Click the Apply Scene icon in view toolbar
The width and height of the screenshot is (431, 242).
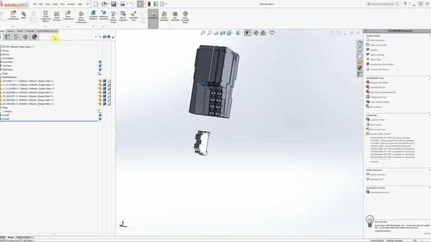point(263,33)
